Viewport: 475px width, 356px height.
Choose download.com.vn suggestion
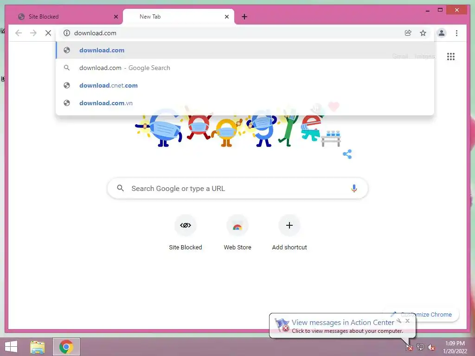click(x=245, y=103)
